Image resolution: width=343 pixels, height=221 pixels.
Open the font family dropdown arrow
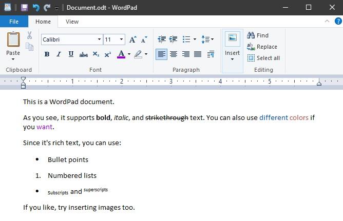(x=99, y=39)
